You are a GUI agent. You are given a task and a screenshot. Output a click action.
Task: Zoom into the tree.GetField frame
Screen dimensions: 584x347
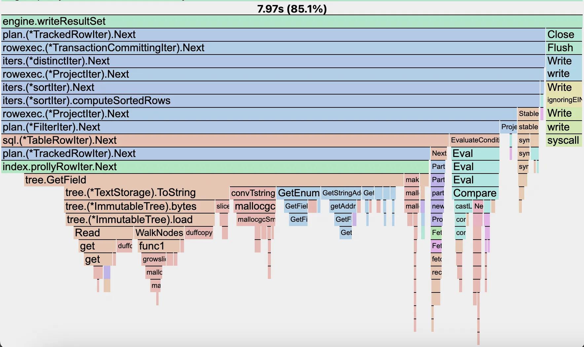click(x=213, y=180)
